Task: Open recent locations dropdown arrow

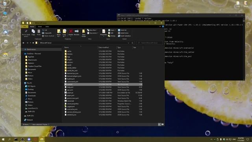Action: pos(30,43)
